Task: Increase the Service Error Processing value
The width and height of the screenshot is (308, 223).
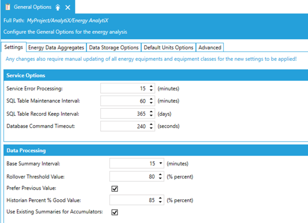Action: click(x=152, y=87)
